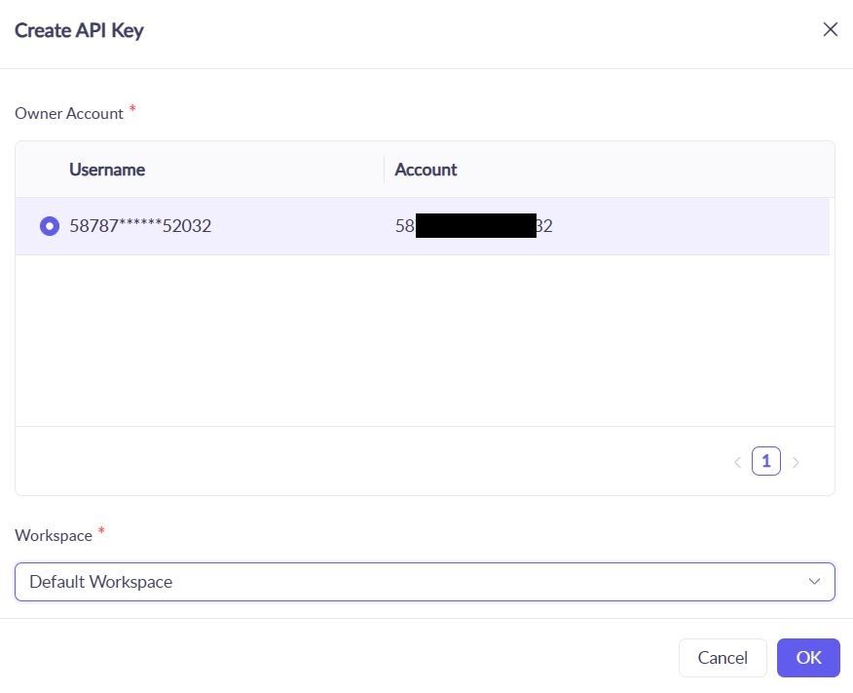Close the Create API Key dialog

(831, 29)
